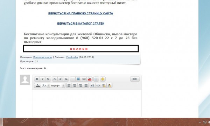Show hidden system tray icons arrow
Image resolution: width=210 pixels, height=126 pixels.
[x=200, y=122]
